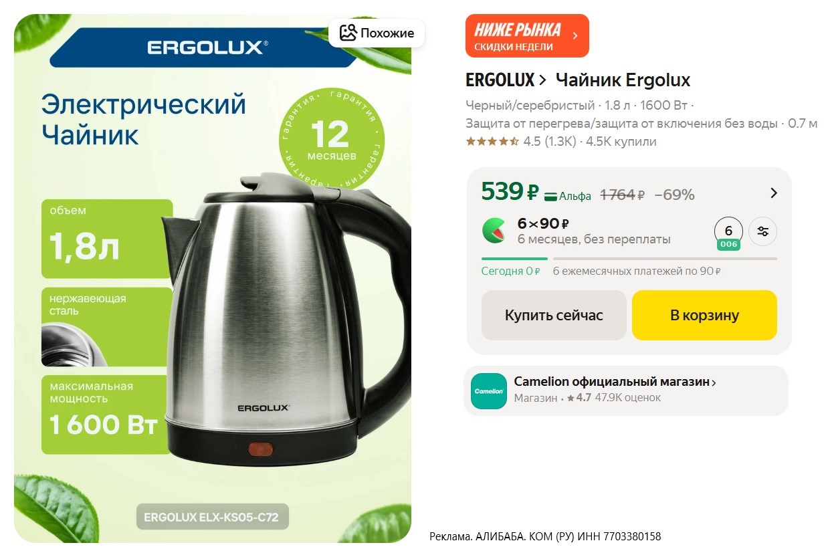
Task: Click the Альфа card icon next to price
Action: coord(550,196)
